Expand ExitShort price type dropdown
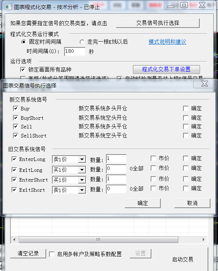This screenshot has width=218, height=271. coord(82,190)
